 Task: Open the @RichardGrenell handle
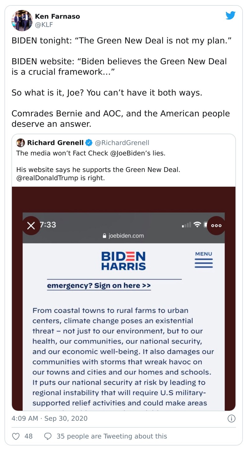tap(122, 143)
